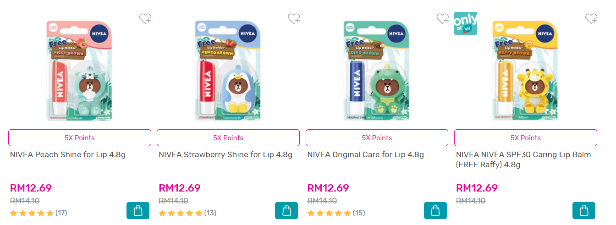Viewport: 616px width, 225px height.
Task: Click 5X Points badge under SPF30 balm
Action: click(x=526, y=138)
